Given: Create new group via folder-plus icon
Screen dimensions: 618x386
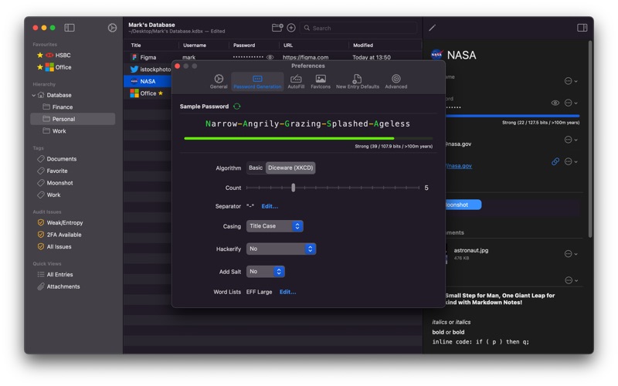Looking at the screenshot, I should [x=277, y=28].
